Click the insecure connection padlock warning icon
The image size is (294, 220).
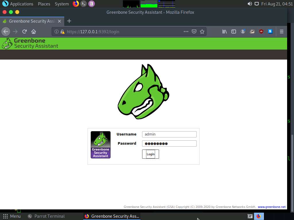[x=62, y=32]
